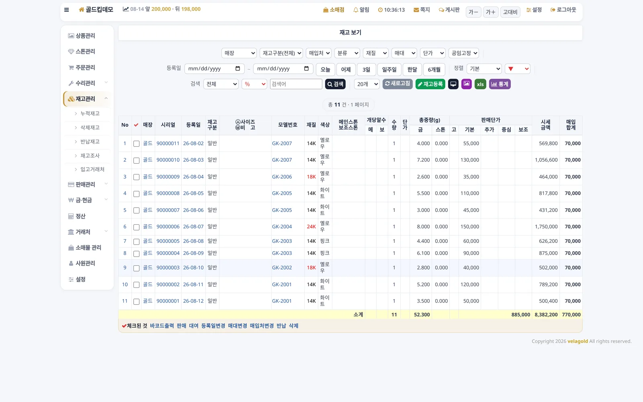Open 재질 material dropdown
Viewport: 643px width, 402px height.
click(x=376, y=53)
